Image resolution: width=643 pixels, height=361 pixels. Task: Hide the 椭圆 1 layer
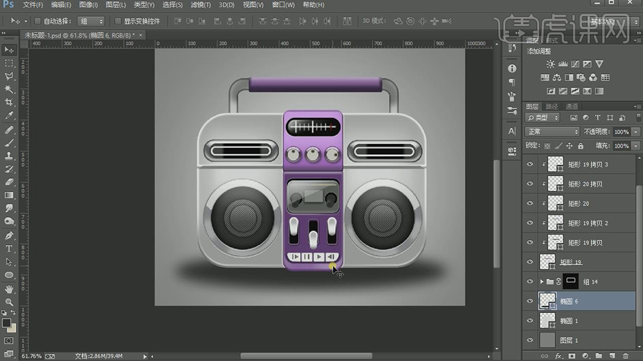(x=530, y=321)
